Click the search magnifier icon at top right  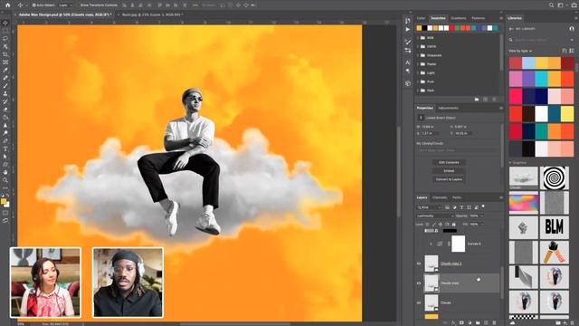click(x=551, y=5)
